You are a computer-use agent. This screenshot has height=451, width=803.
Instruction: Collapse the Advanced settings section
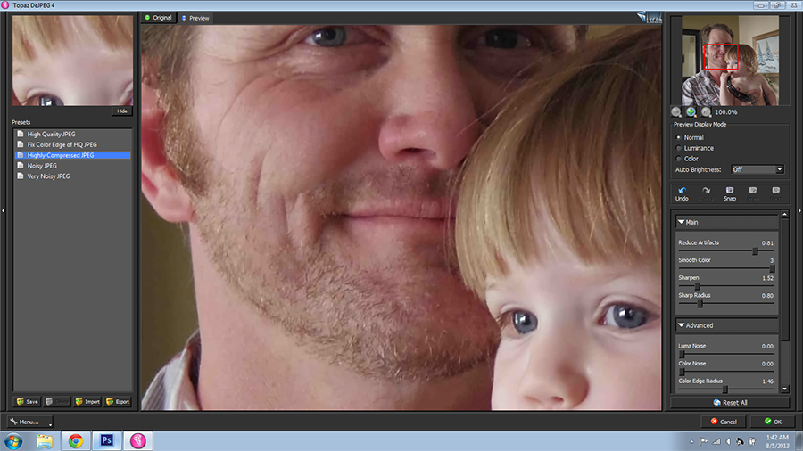pos(682,325)
